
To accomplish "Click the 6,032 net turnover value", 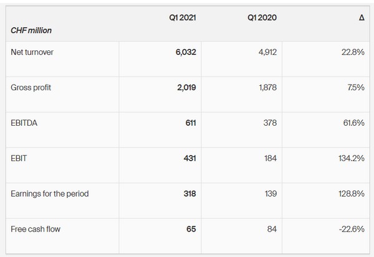I will tap(186, 52).
